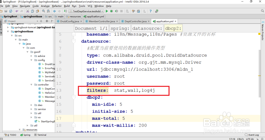Open the Navigate menu
This screenshot has width=265, height=140.
click(25, 6)
